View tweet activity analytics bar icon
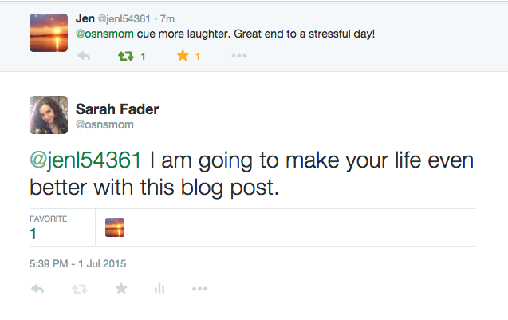 tap(159, 289)
